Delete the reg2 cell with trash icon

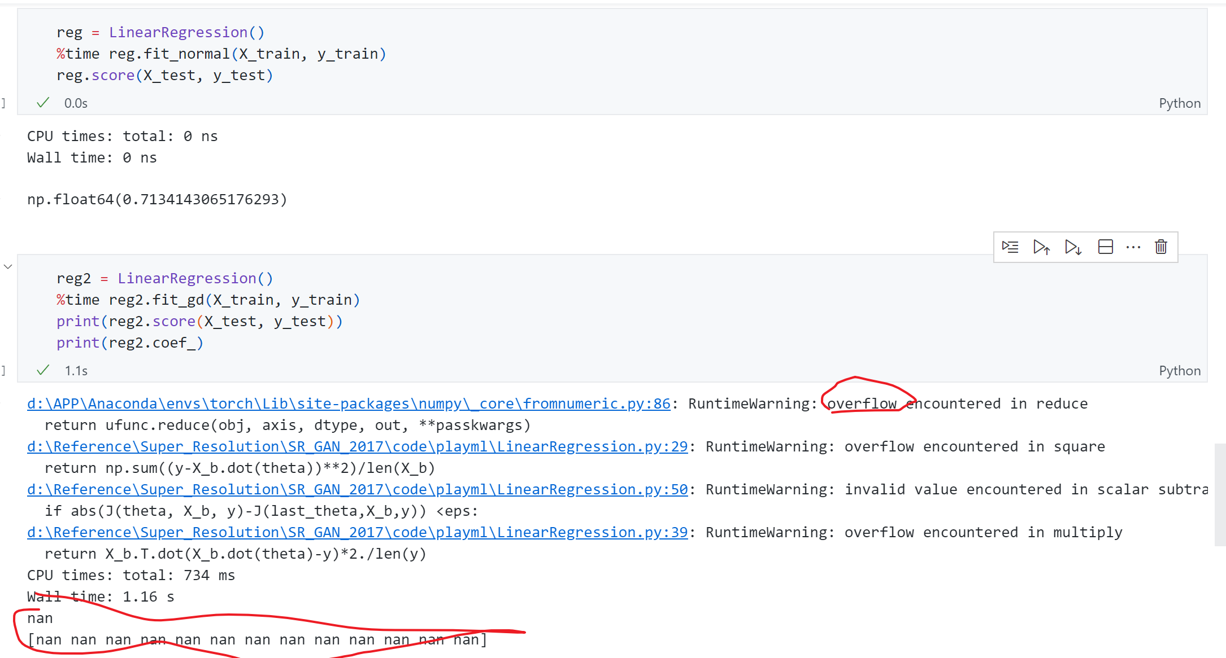[x=1161, y=247]
